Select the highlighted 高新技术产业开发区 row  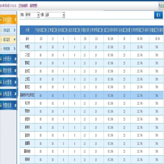91,95
